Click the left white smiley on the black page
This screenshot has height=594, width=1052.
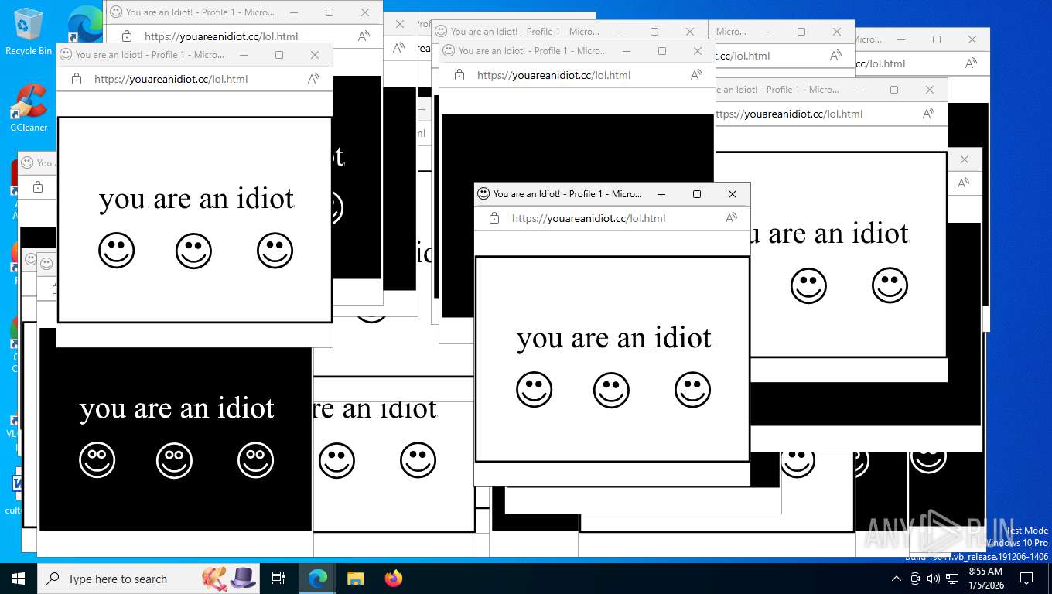coord(97,460)
